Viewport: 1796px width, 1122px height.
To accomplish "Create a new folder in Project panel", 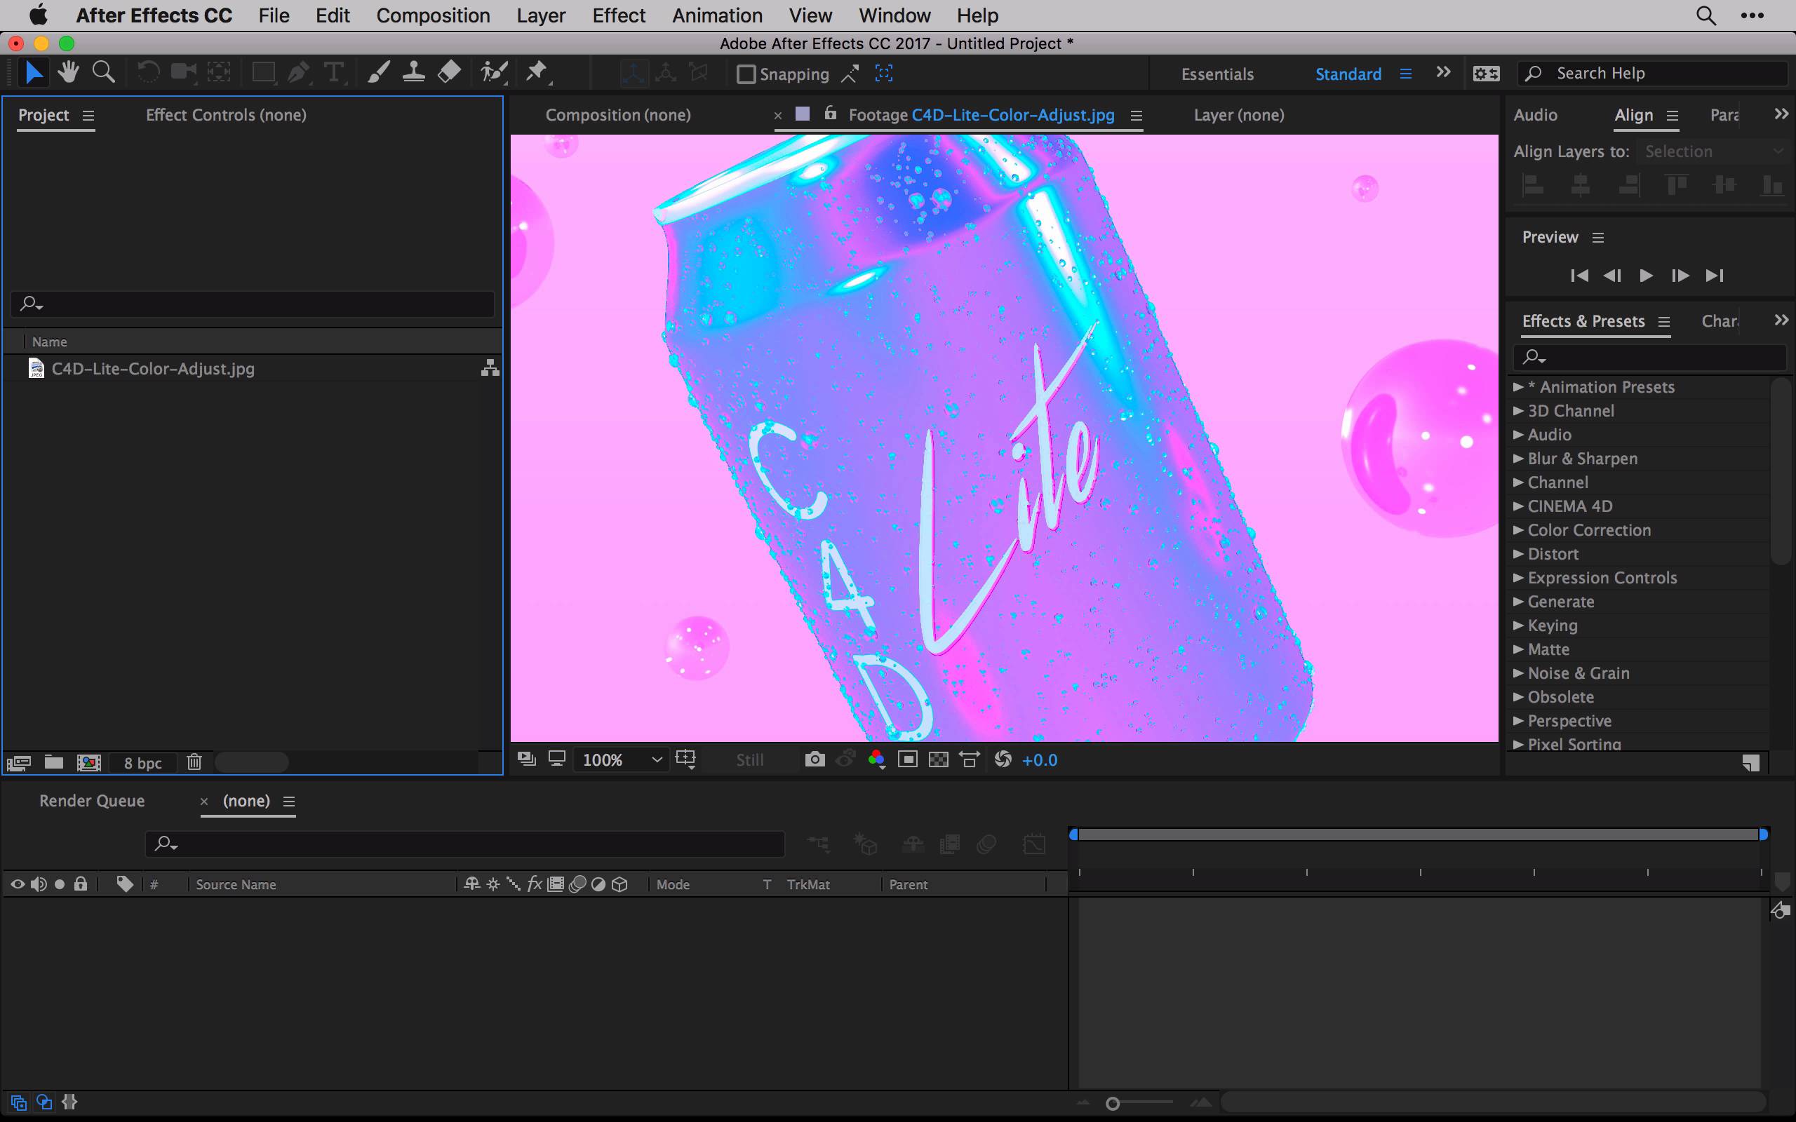I will [53, 762].
